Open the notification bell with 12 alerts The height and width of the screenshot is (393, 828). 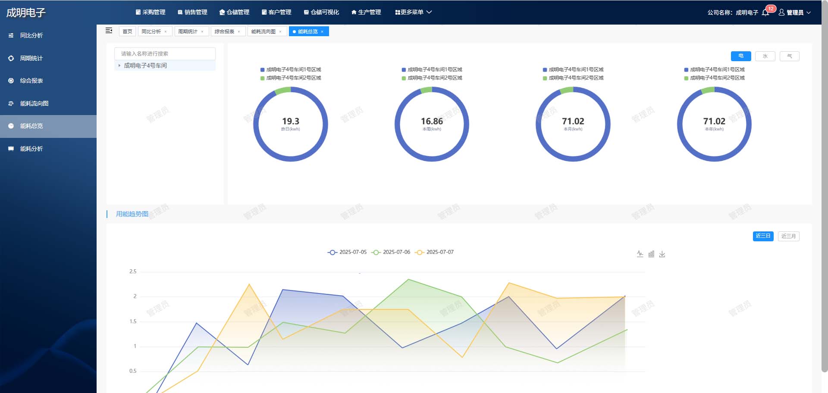tap(765, 12)
